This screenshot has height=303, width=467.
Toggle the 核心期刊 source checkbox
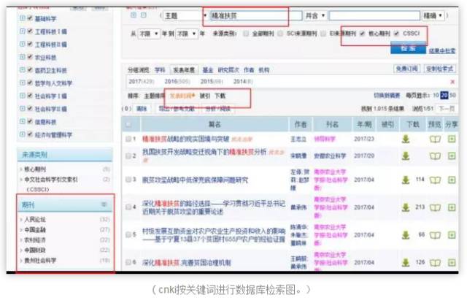363,34
